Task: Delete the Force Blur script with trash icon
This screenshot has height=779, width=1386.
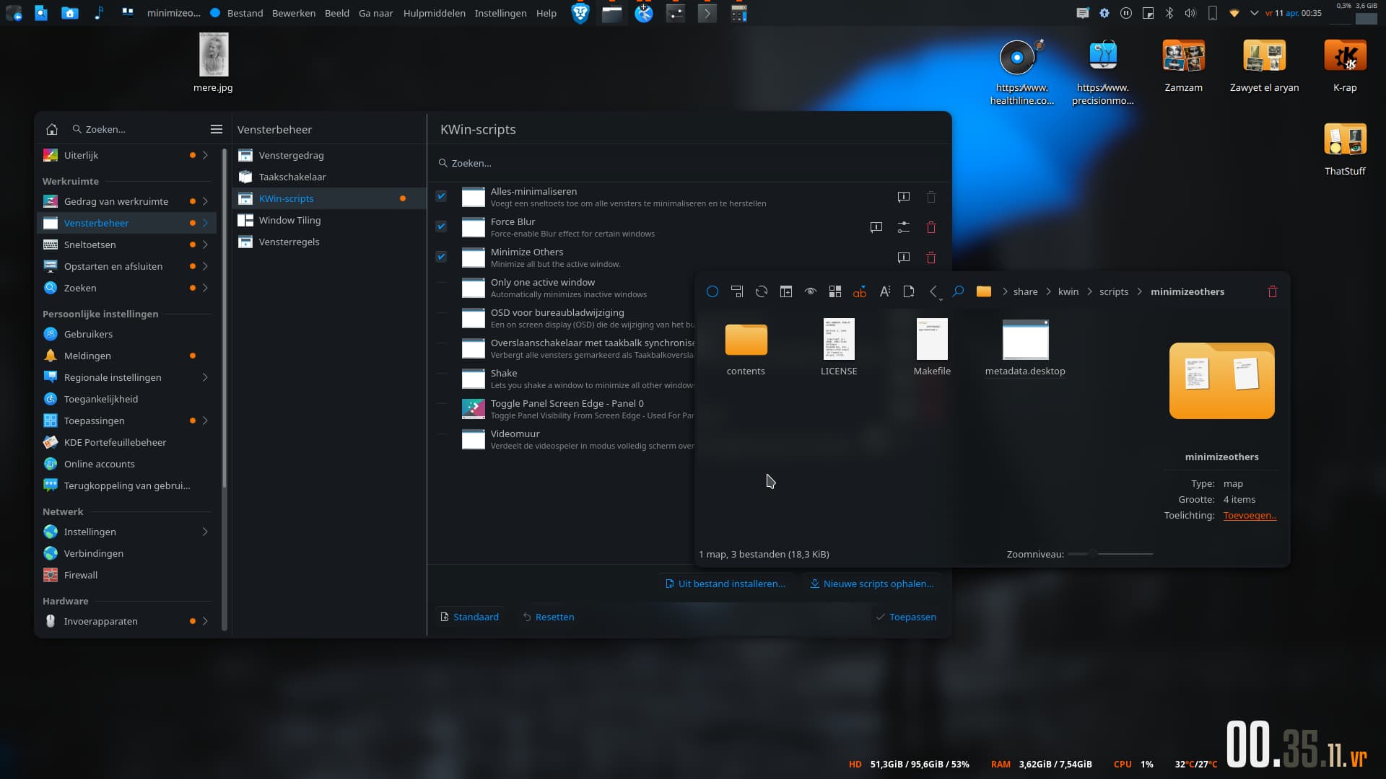Action: (x=931, y=227)
